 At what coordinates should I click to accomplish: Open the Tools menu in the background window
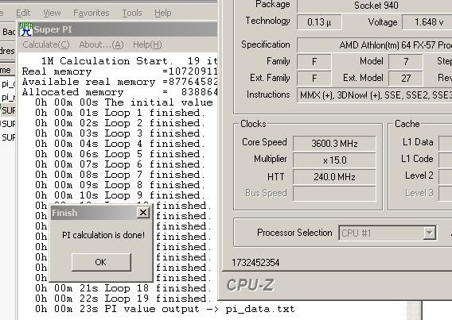(x=132, y=13)
